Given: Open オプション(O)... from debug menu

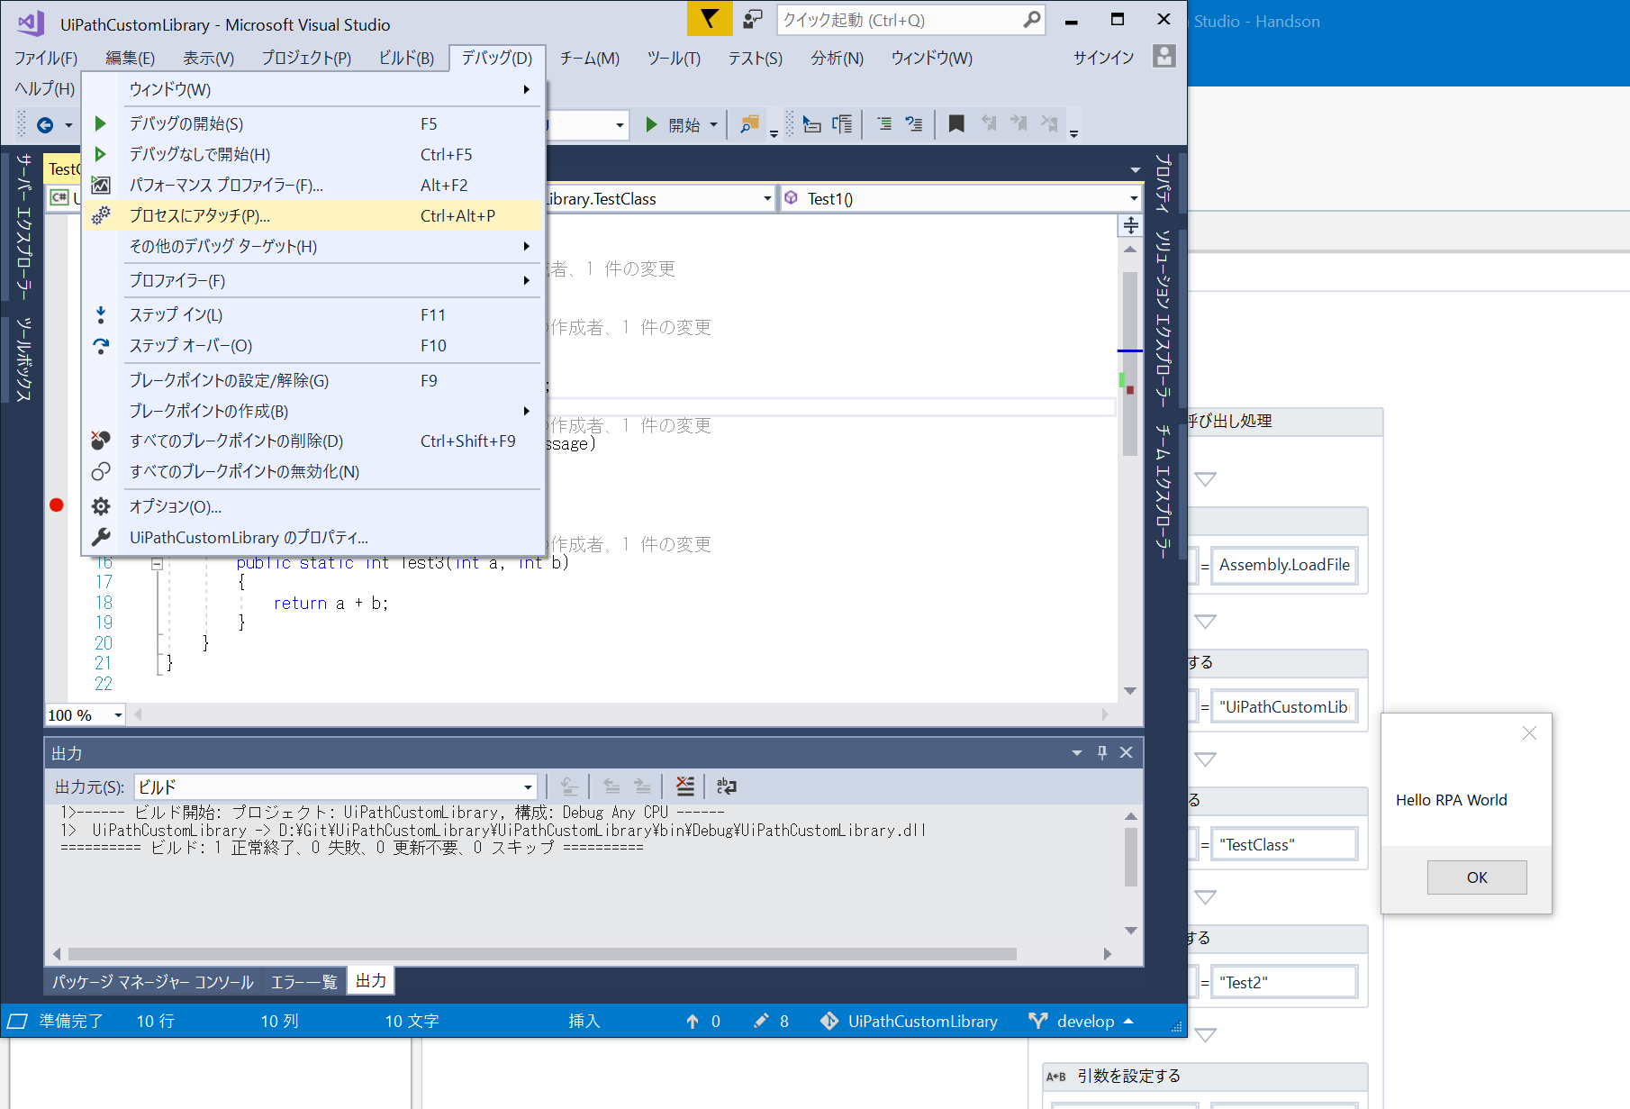Looking at the screenshot, I should 312,506.
